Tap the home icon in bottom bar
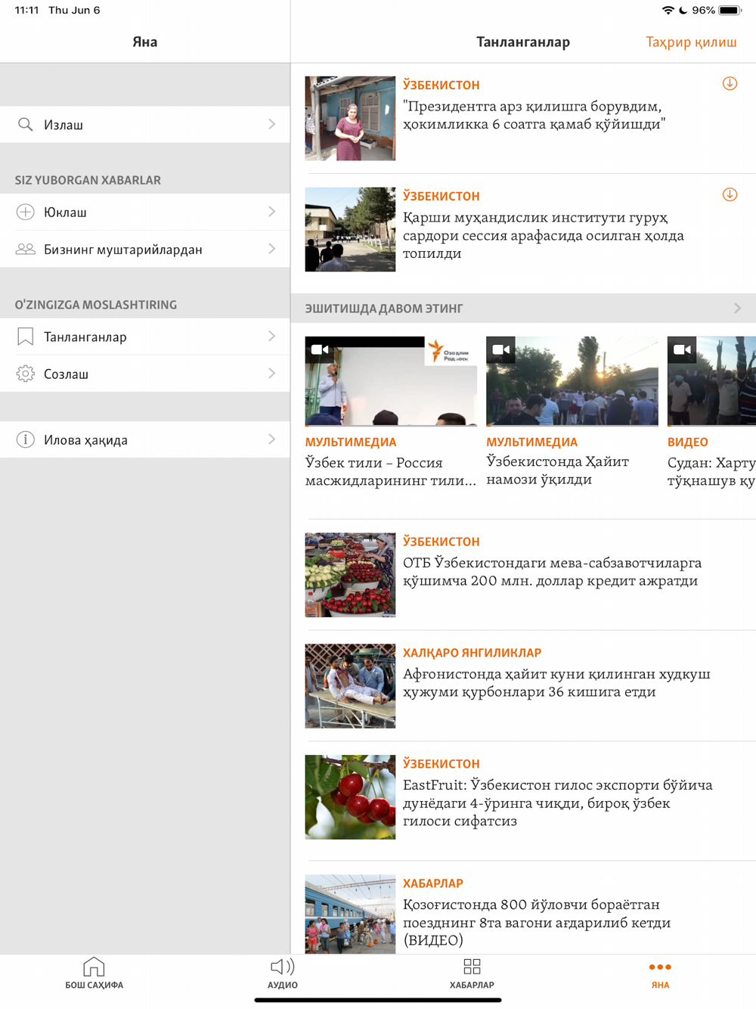This screenshot has height=1009, width=756. point(94,967)
